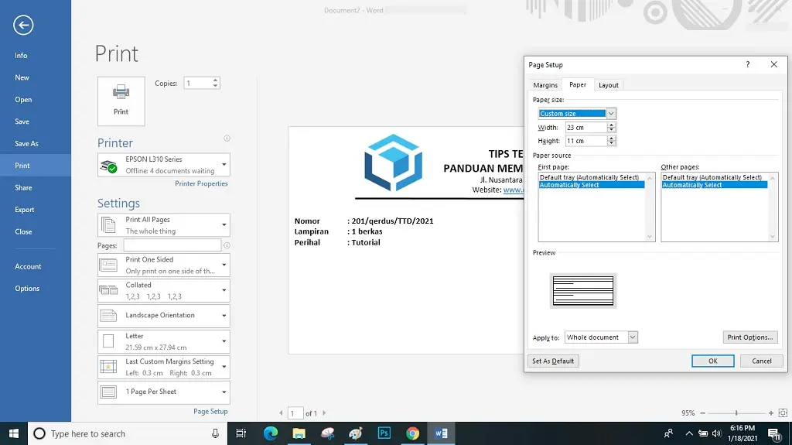Go to the next preview page arrow
The height and width of the screenshot is (445, 792).
[324, 413]
